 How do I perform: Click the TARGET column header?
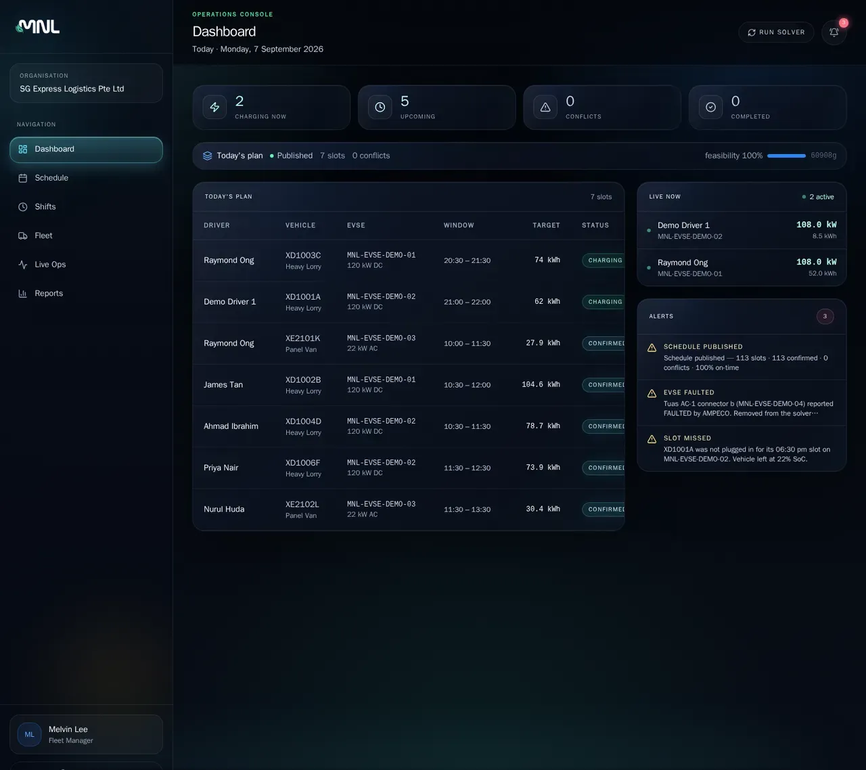(x=546, y=225)
